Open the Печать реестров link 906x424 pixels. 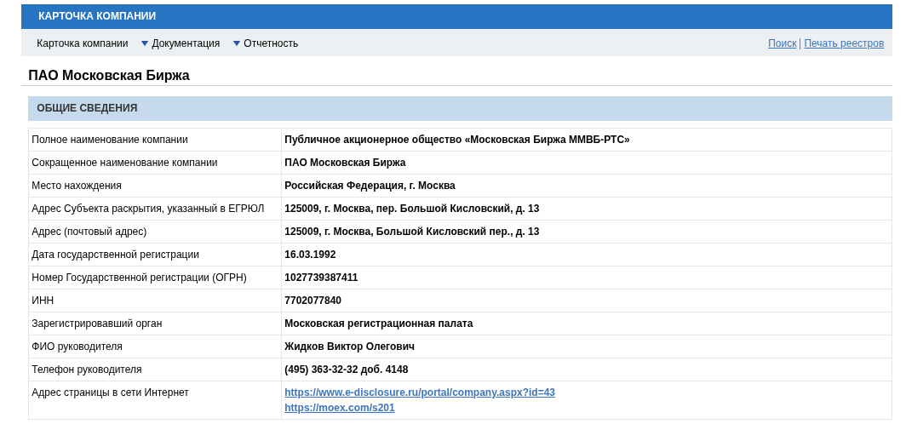pos(844,43)
